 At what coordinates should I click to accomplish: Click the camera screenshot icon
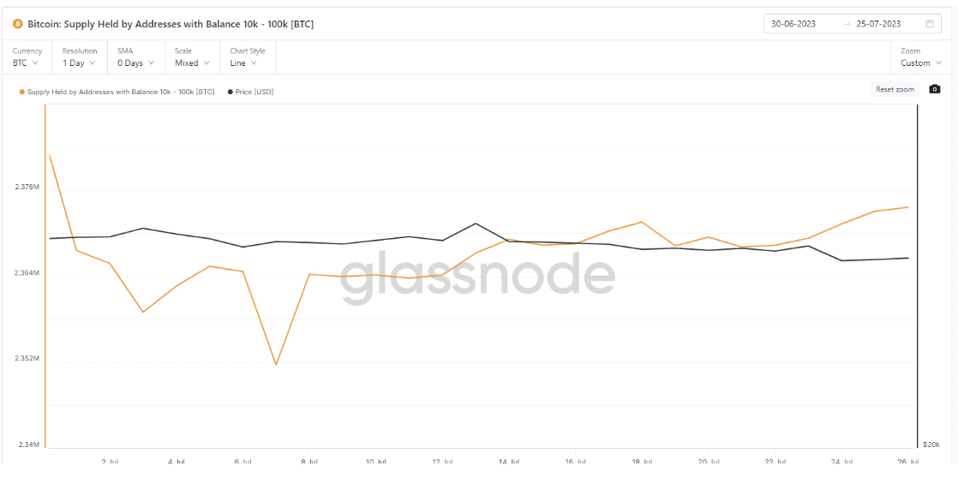[x=934, y=89]
